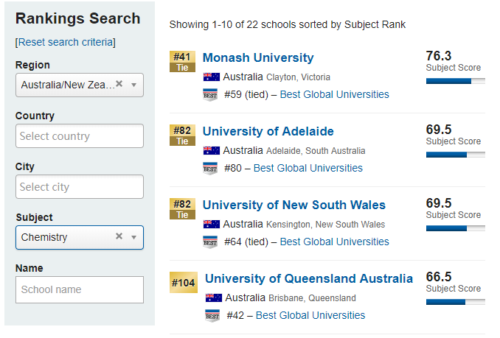Image resolution: width=500 pixels, height=338 pixels.
Task: Click the 76.3 subject score bar
Action: [455, 81]
